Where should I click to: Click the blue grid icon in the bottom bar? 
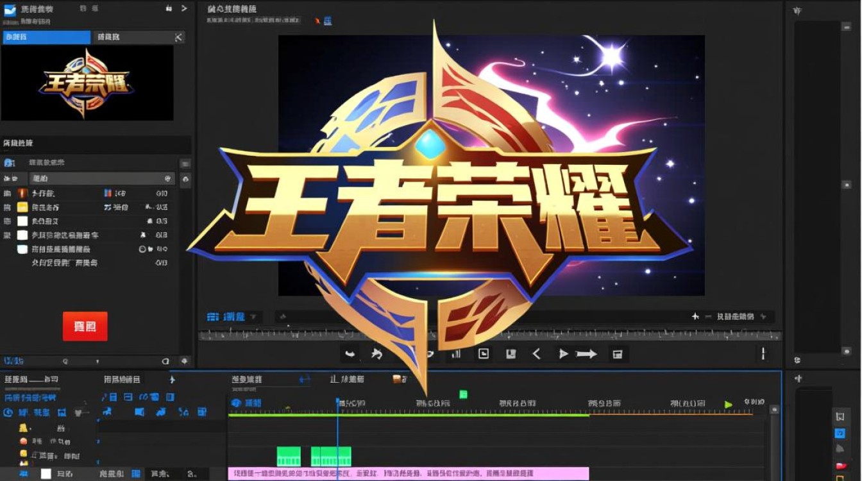136,474
